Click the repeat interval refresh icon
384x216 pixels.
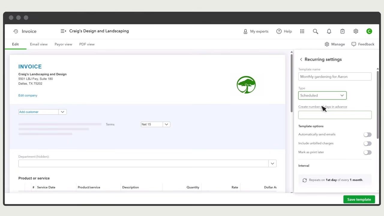click(x=304, y=180)
